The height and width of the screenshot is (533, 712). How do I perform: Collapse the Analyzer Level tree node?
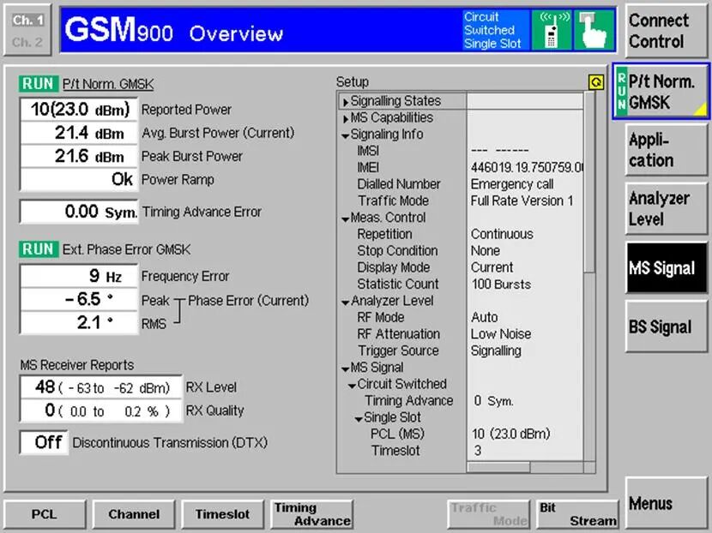346,302
